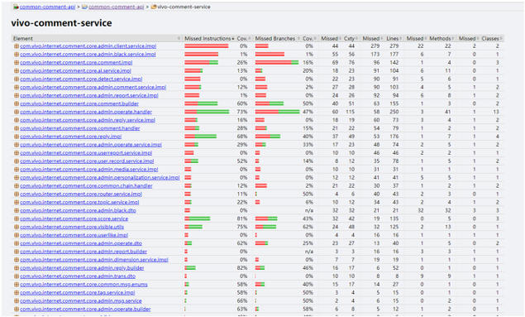The image size is (525, 317).
Task: Sort by the Lines column header
Action: click(394, 39)
